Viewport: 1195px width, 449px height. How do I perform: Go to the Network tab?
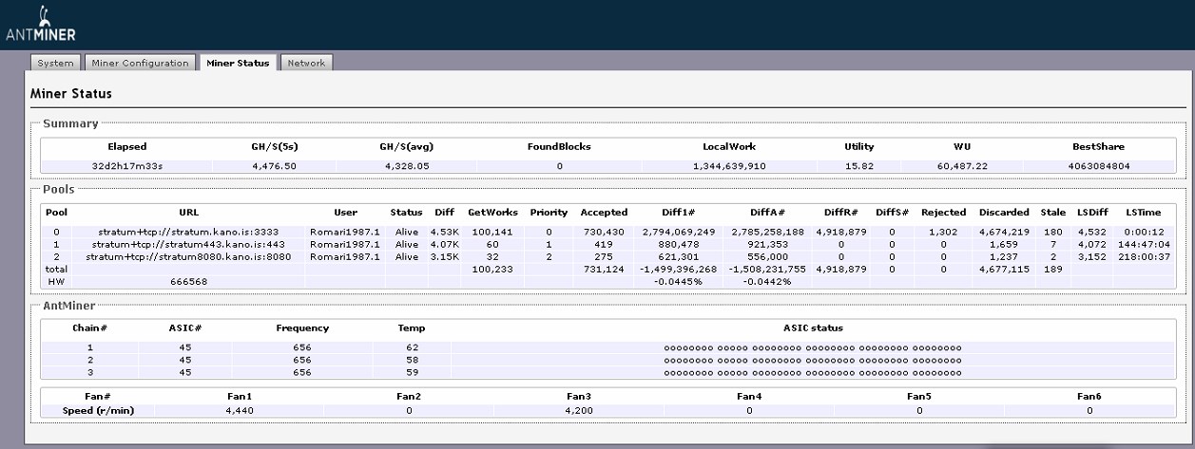(306, 64)
